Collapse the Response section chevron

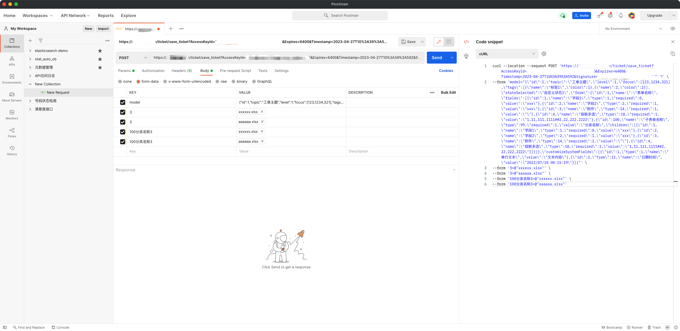click(x=454, y=170)
